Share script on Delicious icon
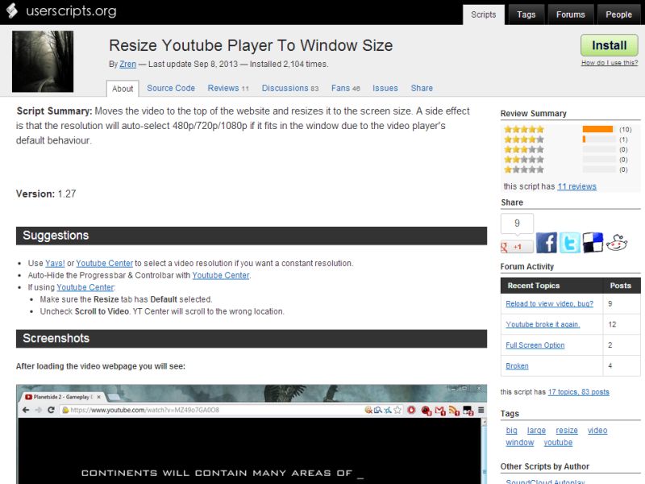Screen dimensions: 645x484 [593, 243]
